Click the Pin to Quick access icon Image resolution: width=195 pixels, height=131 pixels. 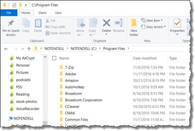[11, 23]
